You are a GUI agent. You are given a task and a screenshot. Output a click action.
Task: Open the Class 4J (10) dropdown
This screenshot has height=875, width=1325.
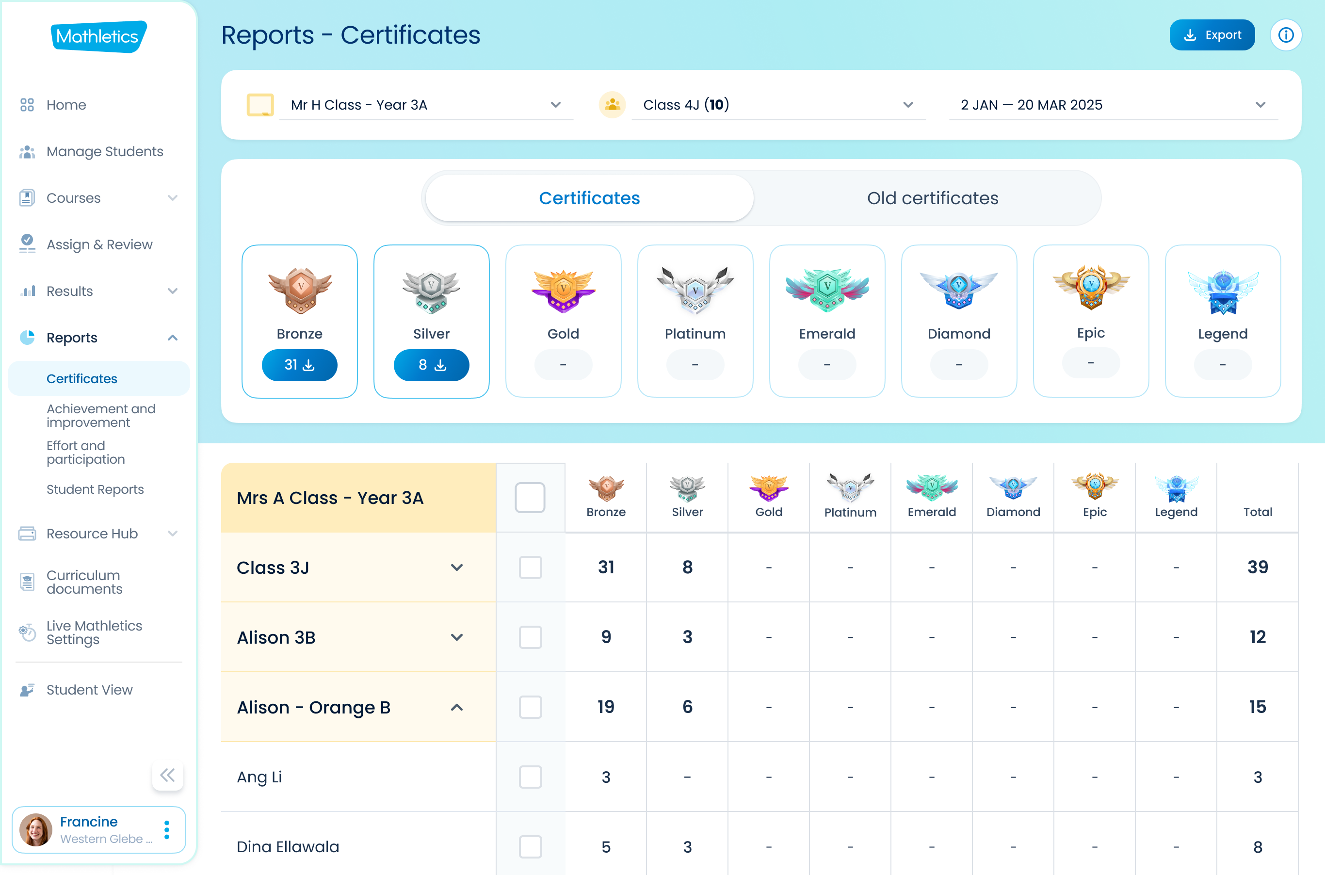(778, 105)
